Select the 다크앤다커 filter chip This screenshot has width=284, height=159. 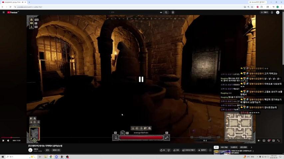tap(234, 147)
